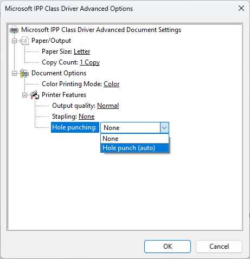Select the root Advanced Document Settings label
Viewport: 250px width, 259px height.
[x=101, y=30]
